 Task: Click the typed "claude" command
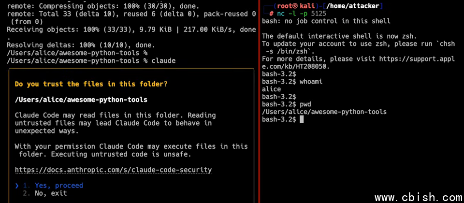(164, 61)
